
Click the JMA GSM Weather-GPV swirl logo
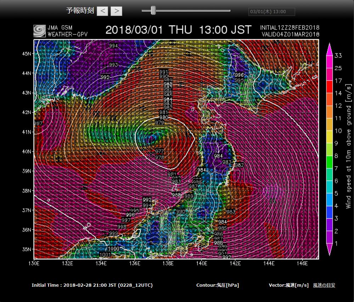pyautogui.click(x=39, y=31)
